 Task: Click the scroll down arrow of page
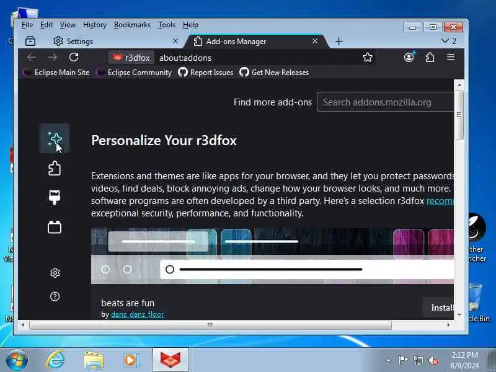[459, 315]
